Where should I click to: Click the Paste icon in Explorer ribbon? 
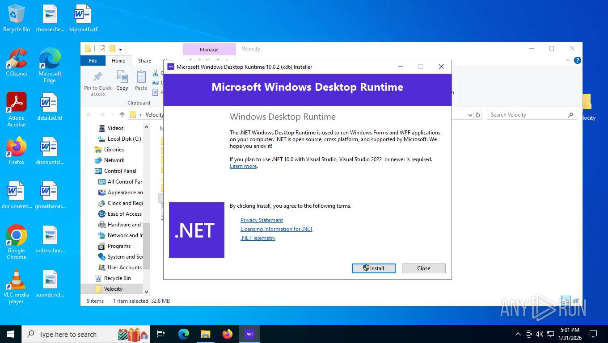coord(141,81)
